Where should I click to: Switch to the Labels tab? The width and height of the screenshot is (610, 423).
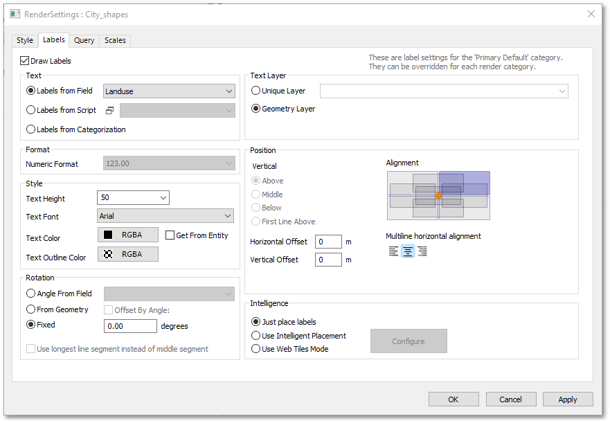(54, 39)
